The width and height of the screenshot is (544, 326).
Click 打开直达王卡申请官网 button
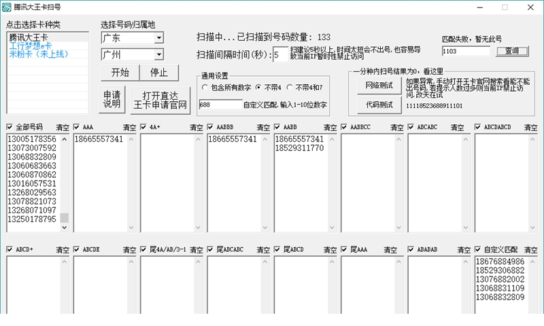coord(160,101)
